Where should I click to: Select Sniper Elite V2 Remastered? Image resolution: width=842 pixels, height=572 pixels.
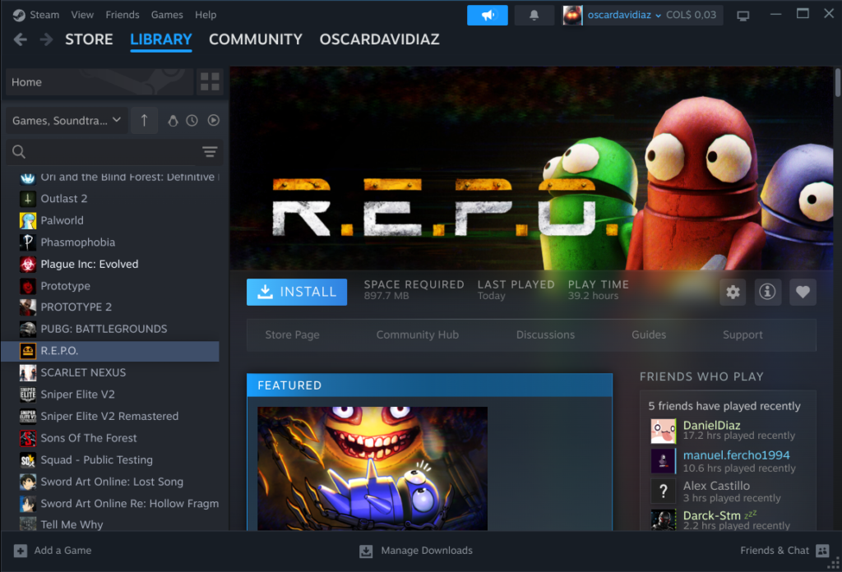(109, 417)
